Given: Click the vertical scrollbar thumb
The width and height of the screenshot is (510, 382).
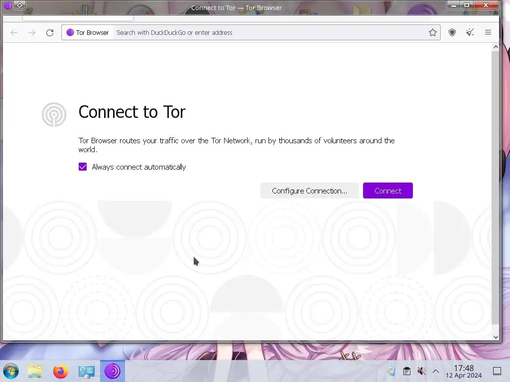Looking at the screenshot, I should pyautogui.click(x=496, y=187).
